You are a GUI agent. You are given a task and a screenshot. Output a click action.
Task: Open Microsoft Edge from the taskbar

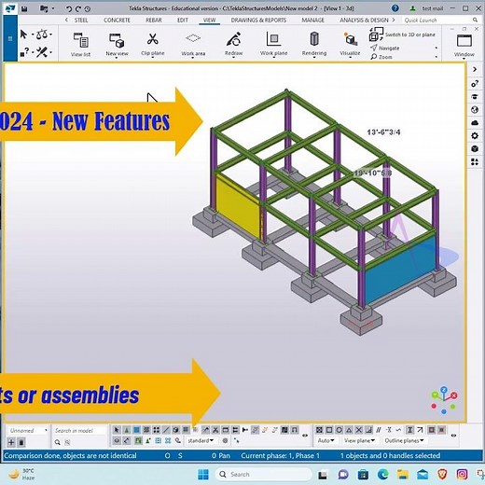click(x=383, y=475)
